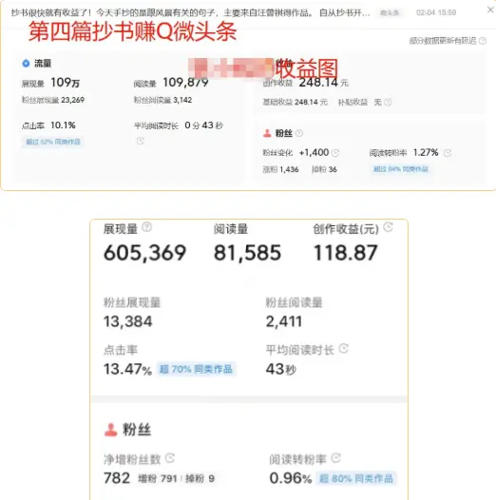Click help icon next to 部分数据更新有延迟

483,41
